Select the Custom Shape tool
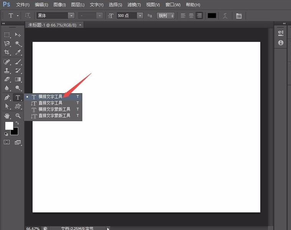This screenshot has height=230, width=291. (18, 106)
